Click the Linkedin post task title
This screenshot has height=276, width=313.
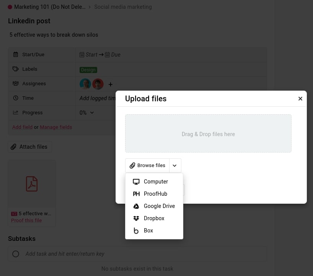coord(29,21)
